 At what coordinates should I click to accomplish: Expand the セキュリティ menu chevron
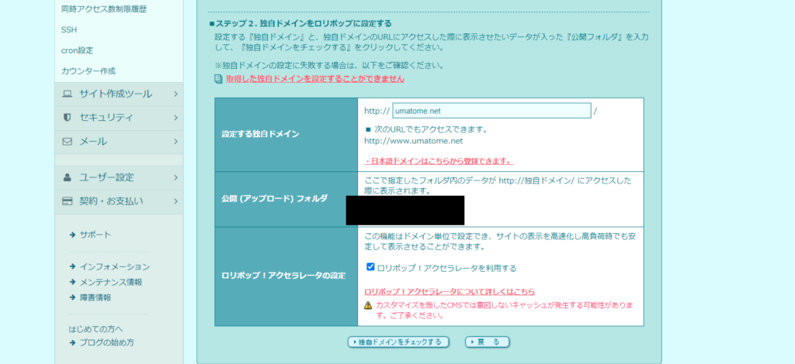click(x=176, y=118)
